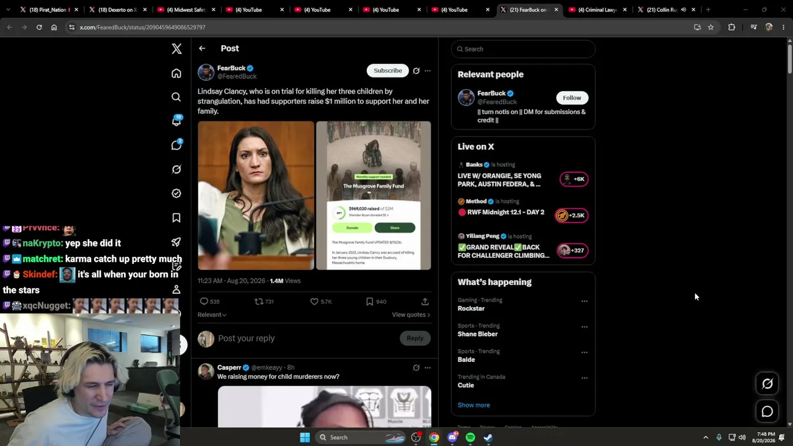Open Chrome extensions puzzle icon
Screen dimensions: 793x446
point(732,27)
